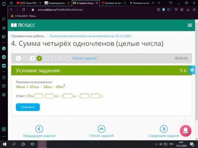The height and width of the screenshot is (148, 198).
Task: Click the task list up-arrow circle
Action: coord(101,129)
